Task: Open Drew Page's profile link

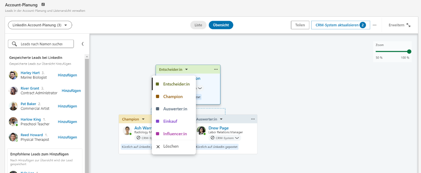Action: click(x=218, y=128)
